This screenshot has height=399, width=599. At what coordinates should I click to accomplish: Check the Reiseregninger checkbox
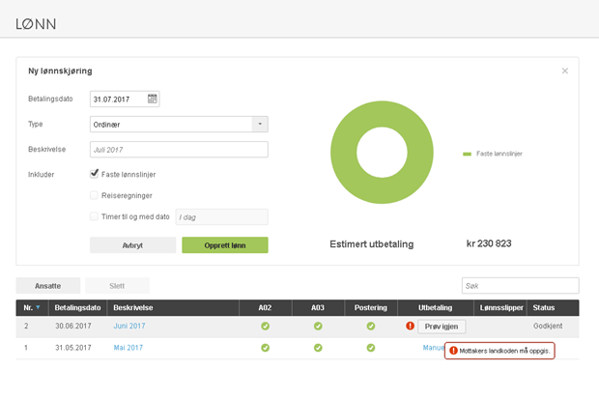coord(94,195)
